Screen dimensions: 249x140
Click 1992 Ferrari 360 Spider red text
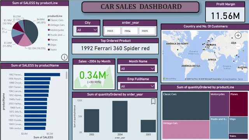pyautogui.click(x=115, y=48)
